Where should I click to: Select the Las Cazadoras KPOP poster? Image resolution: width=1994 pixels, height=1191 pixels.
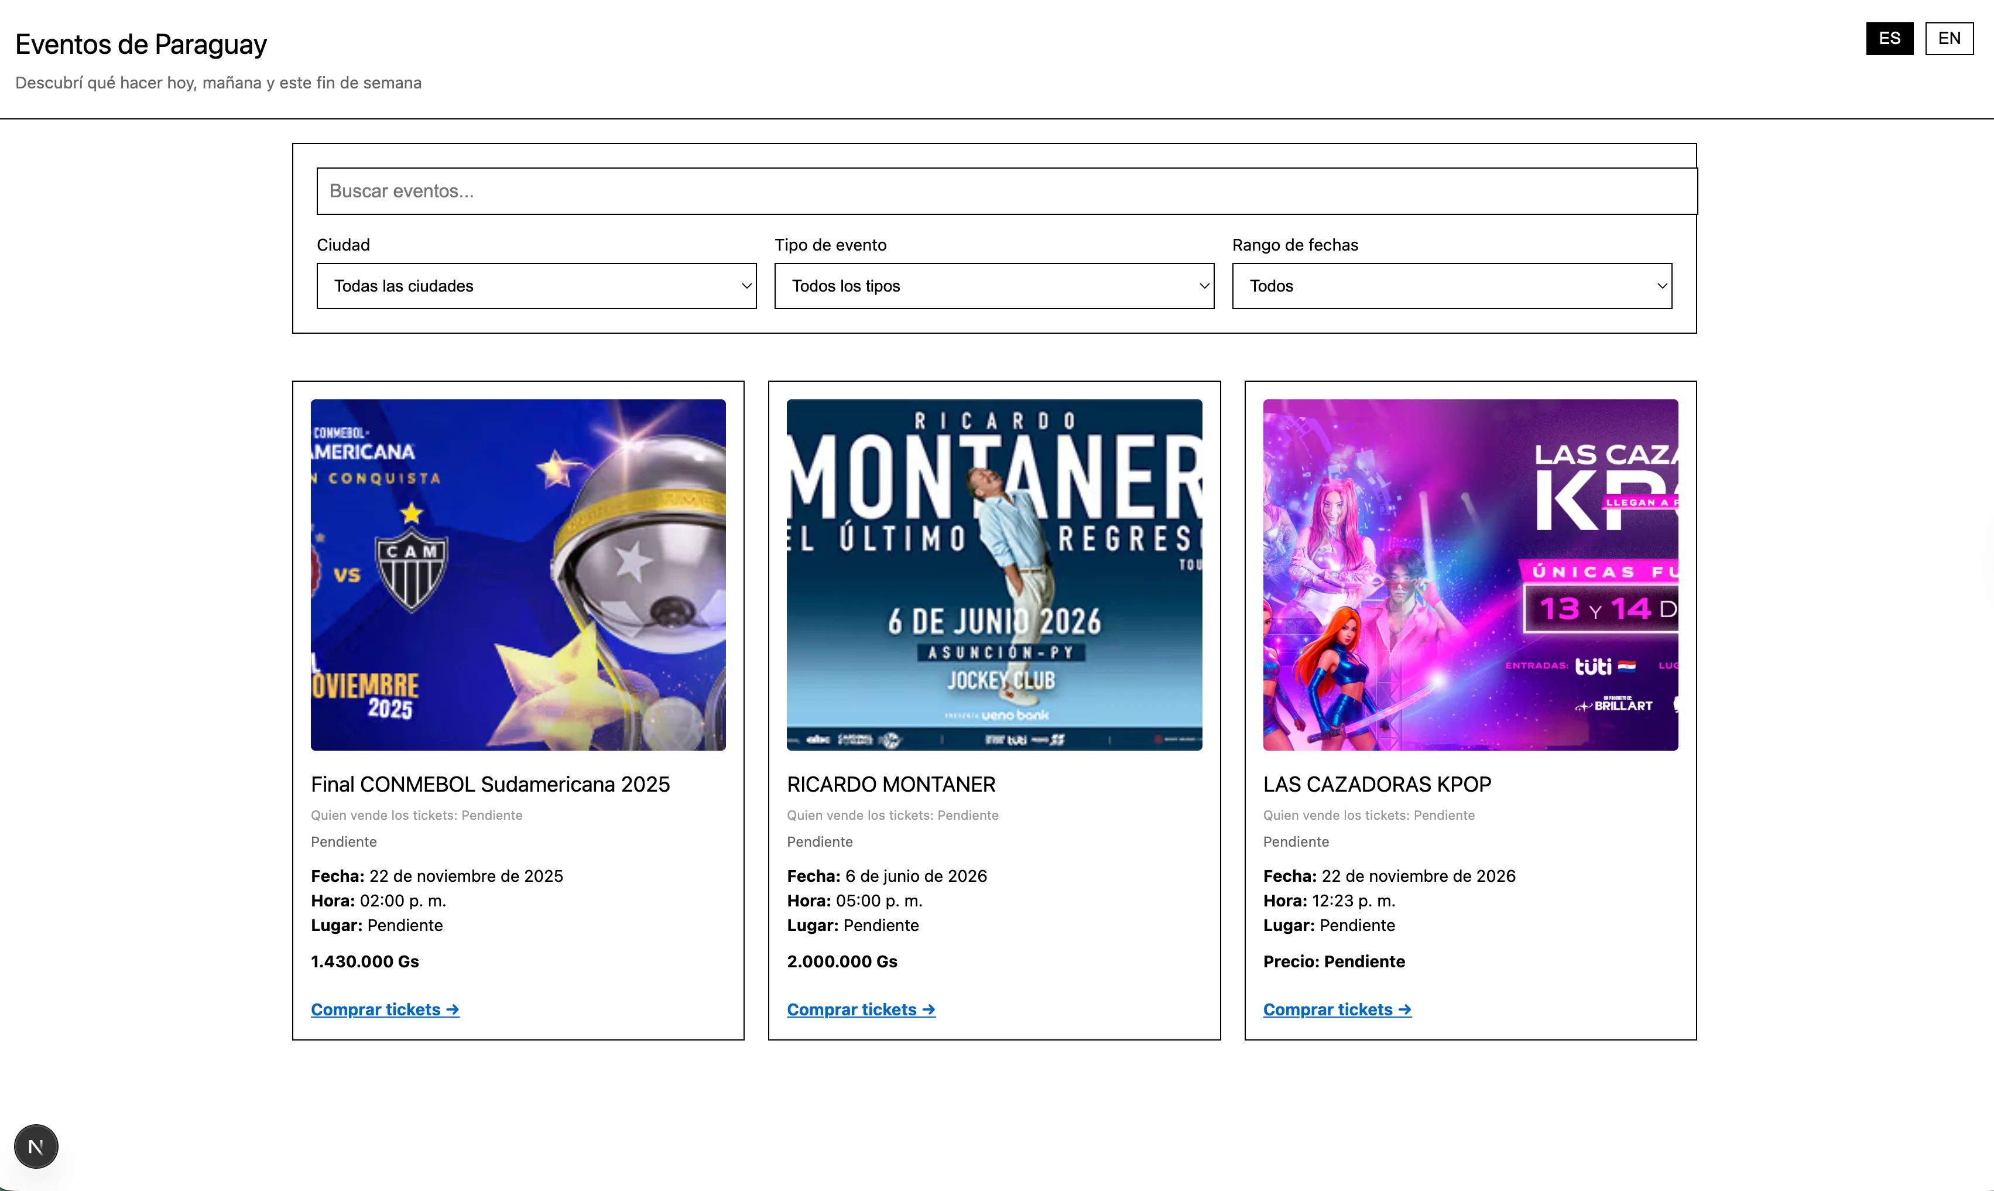pyautogui.click(x=1469, y=574)
